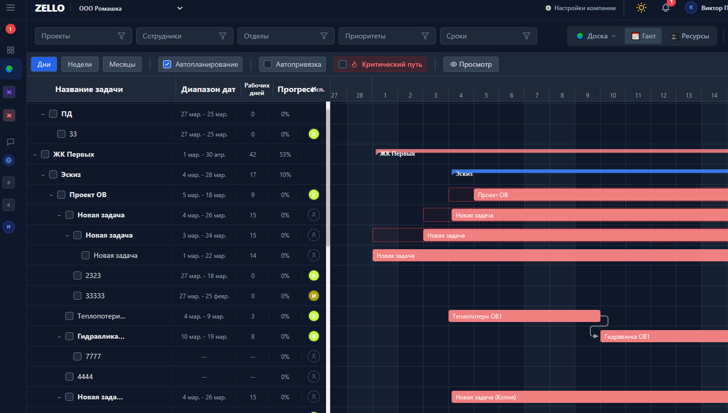
Task: Click the filter icon in Проекты field
Action: pyautogui.click(x=122, y=36)
